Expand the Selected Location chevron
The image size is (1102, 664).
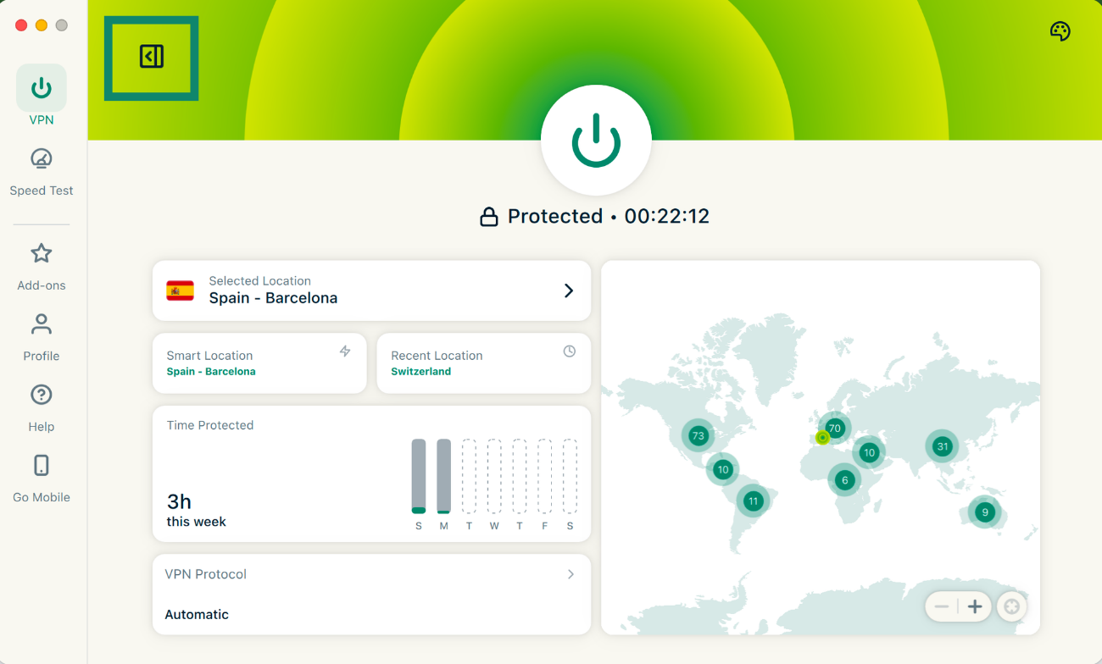(569, 290)
